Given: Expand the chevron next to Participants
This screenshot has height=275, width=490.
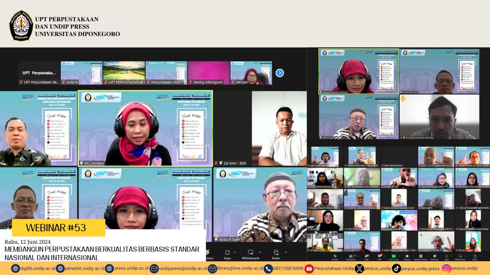Looking at the screenshot, I should [x=359, y=256].
